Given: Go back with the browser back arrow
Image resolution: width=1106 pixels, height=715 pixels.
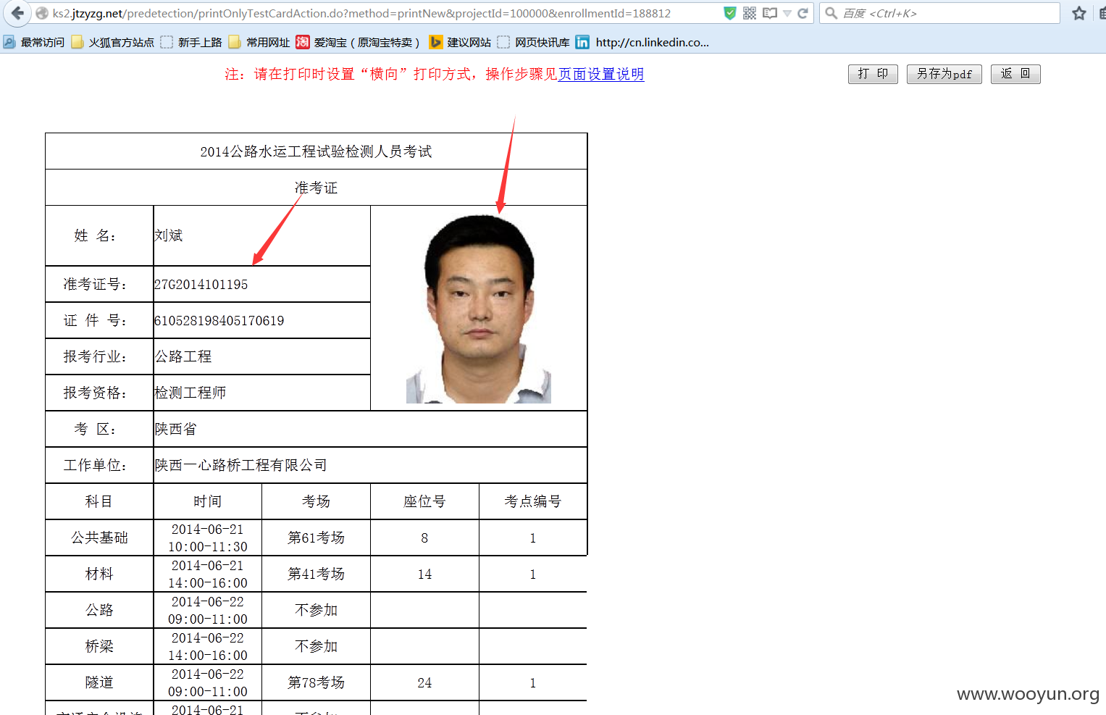Looking at the screenshot, I should pyautogui.click(x=17, y=13).
